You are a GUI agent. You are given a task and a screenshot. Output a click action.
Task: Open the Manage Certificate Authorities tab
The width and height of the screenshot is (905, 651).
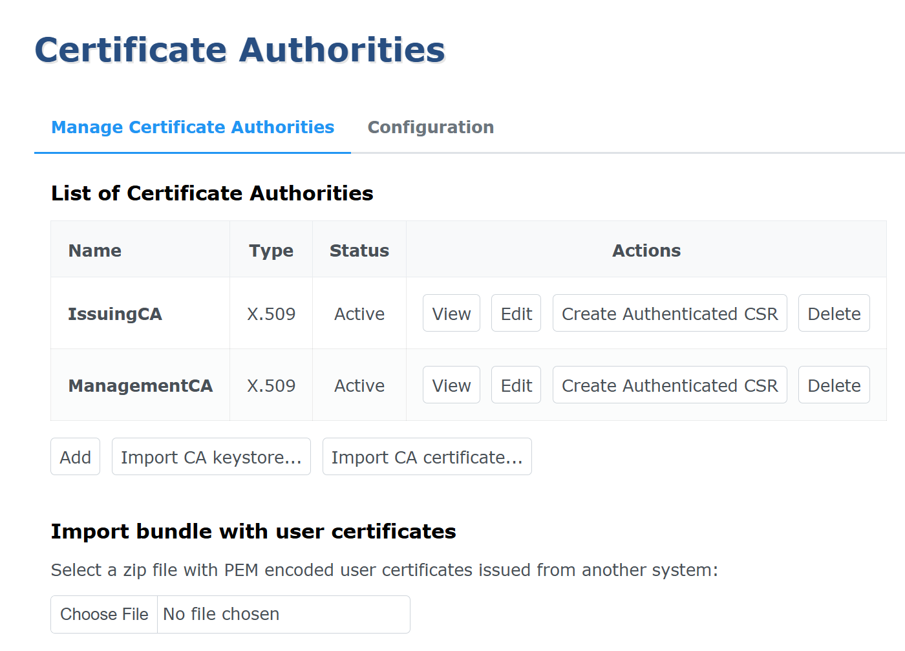tap(193, 127)
